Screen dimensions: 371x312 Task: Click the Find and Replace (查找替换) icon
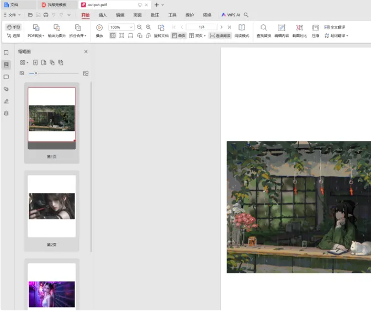(264, 28)
